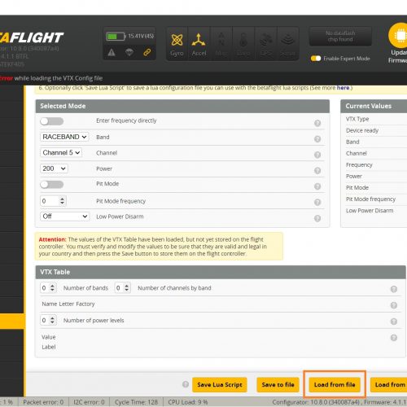Viewport: 407px width, 407px height.
Task: Open the RACEBAND band dropdown
Action: click(x=64, y=137)
